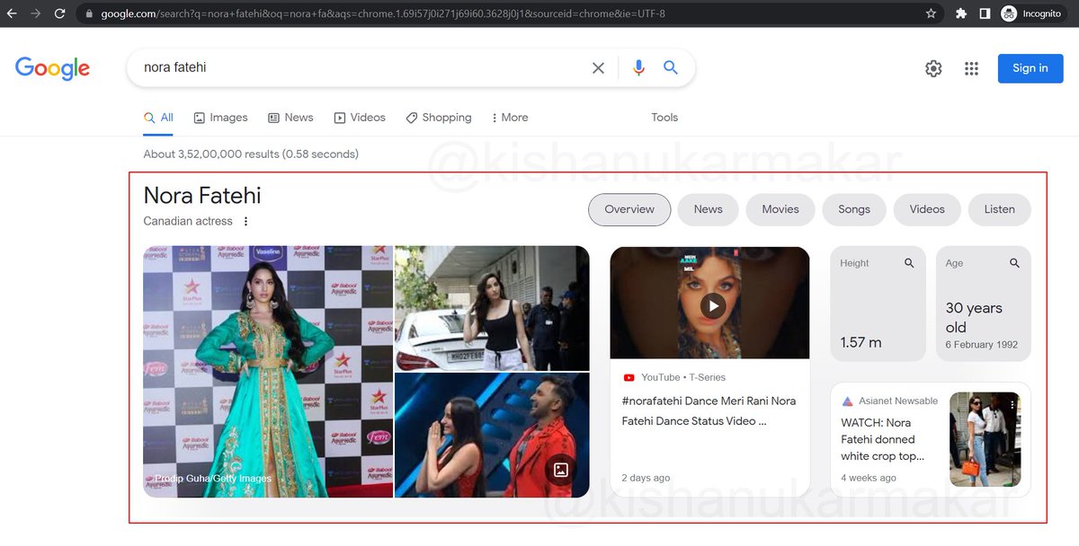
Task: Switch to the News search tab
Action: click(x=290, y=118)
